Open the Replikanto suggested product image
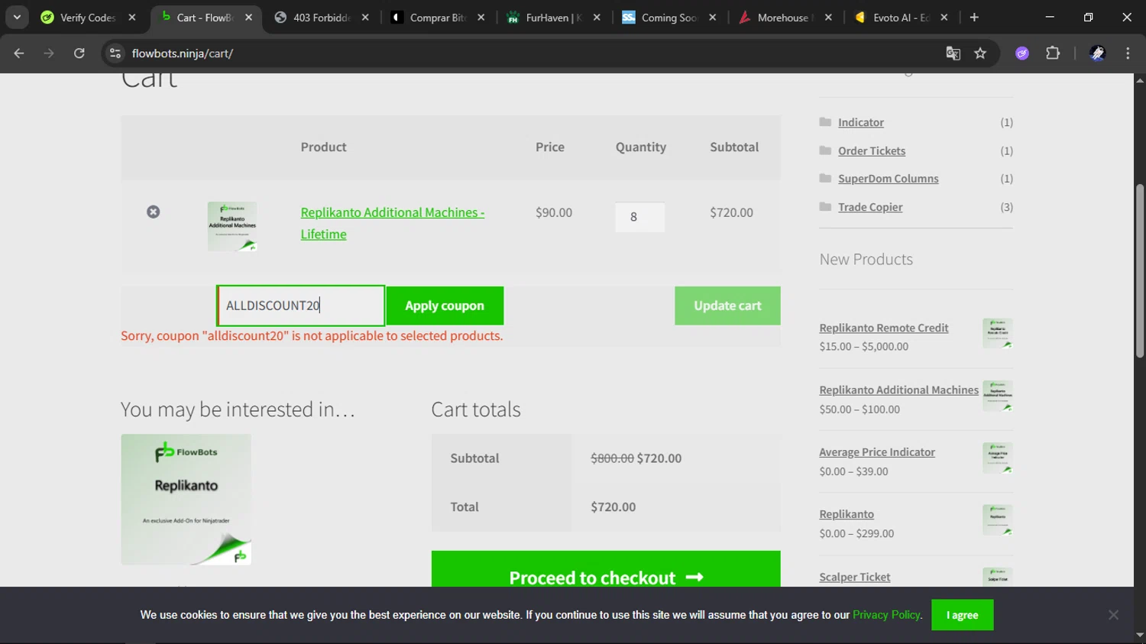 point(186,500)
